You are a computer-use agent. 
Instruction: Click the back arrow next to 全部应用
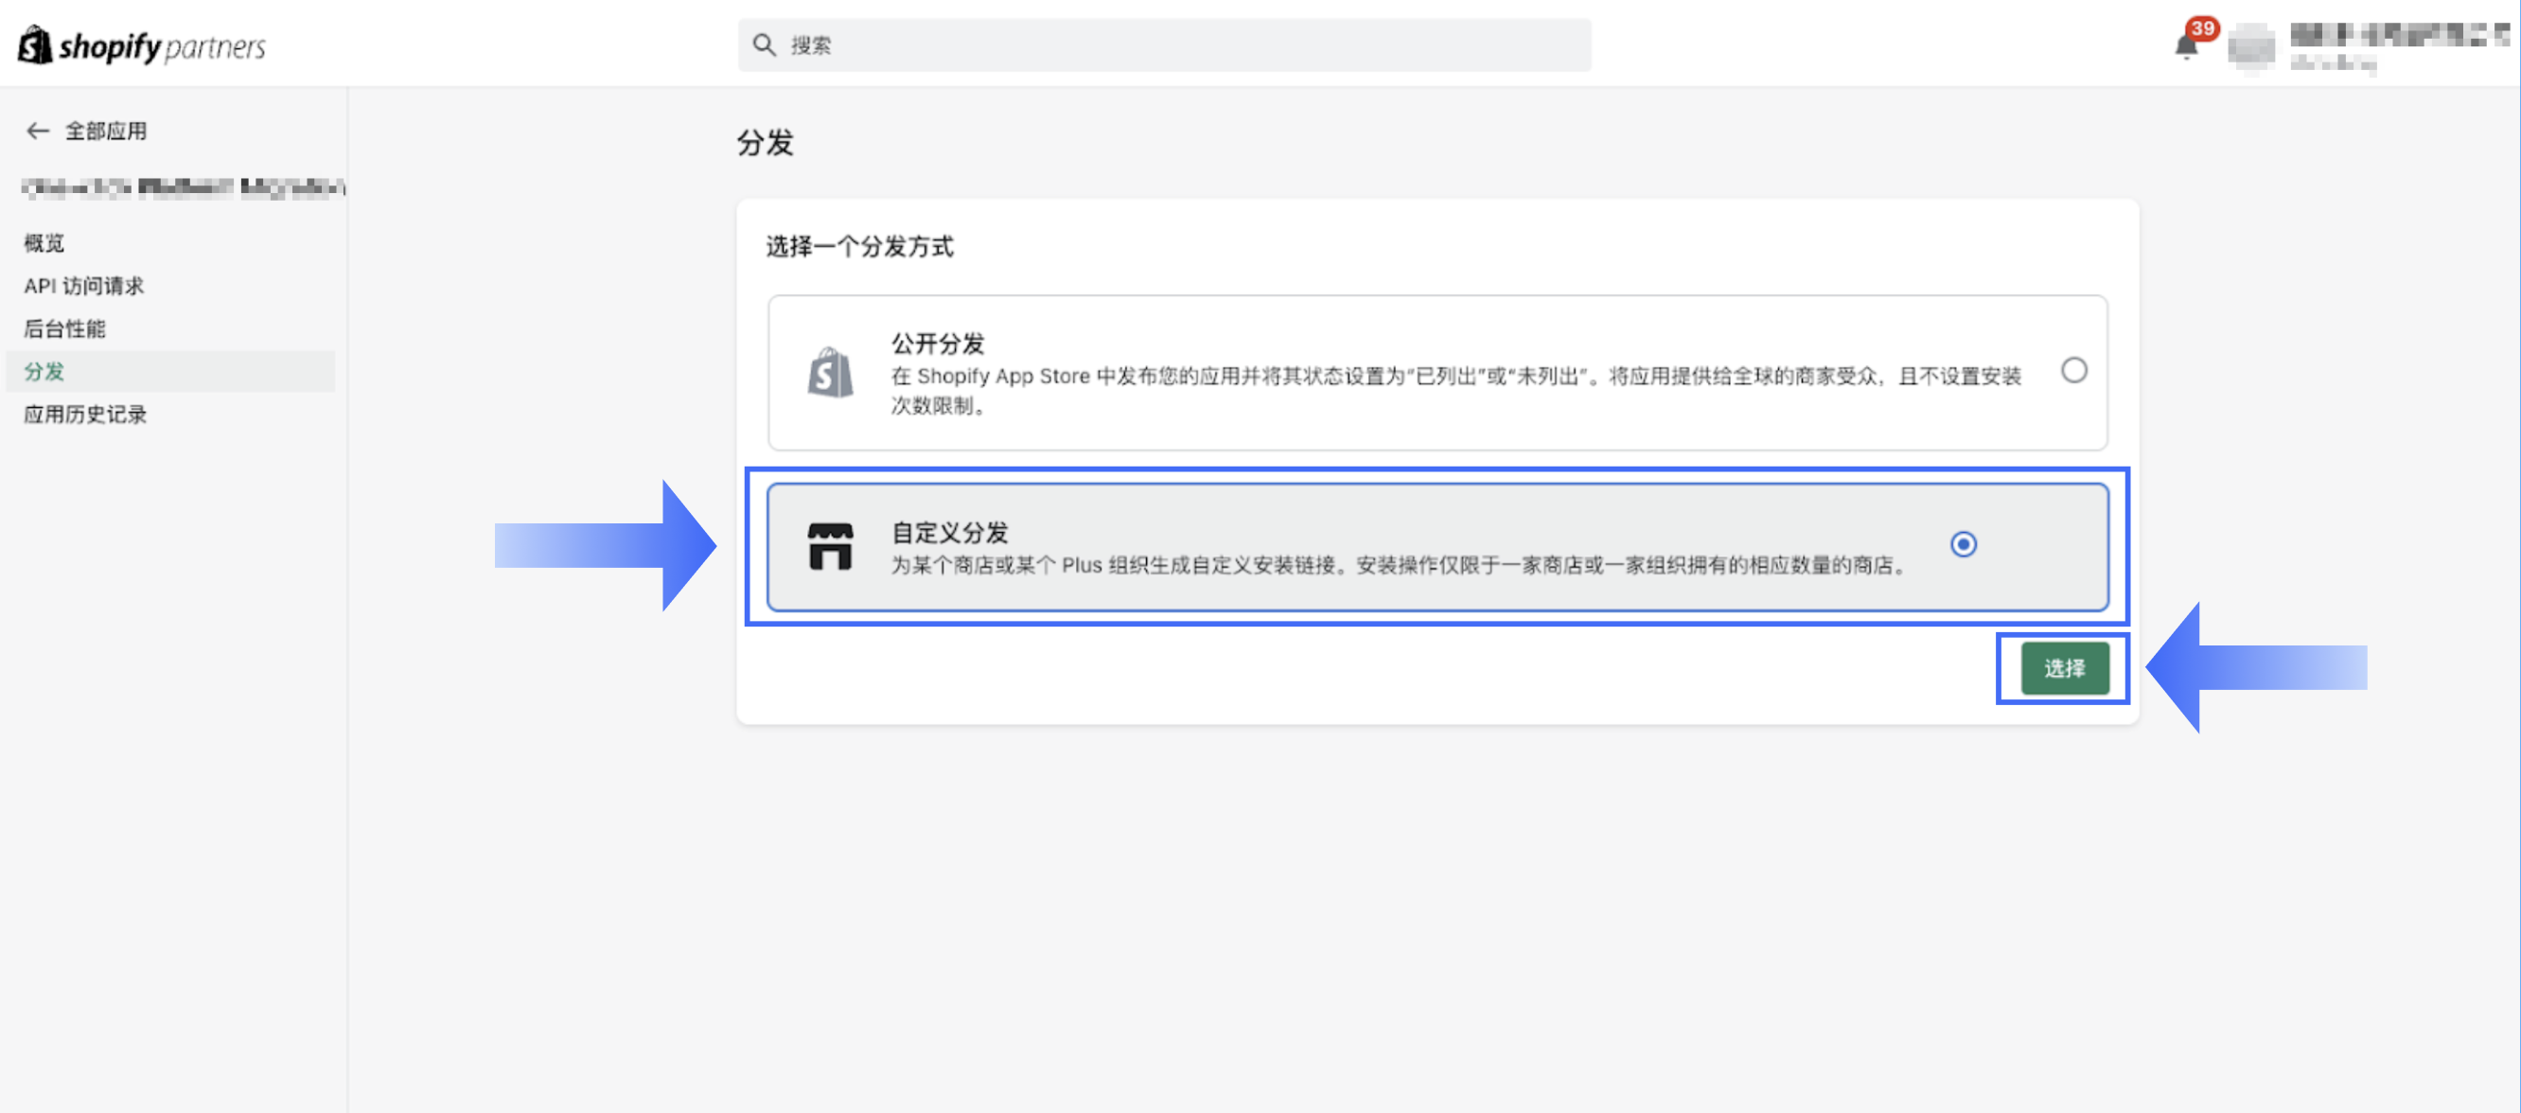pyautogui.click(x=37, y=131)
